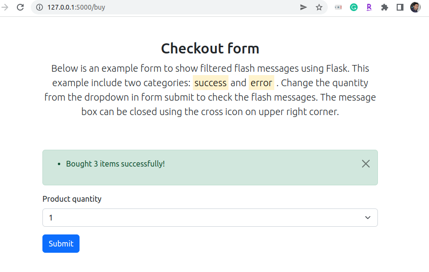Open the user profile avatar

416,7
